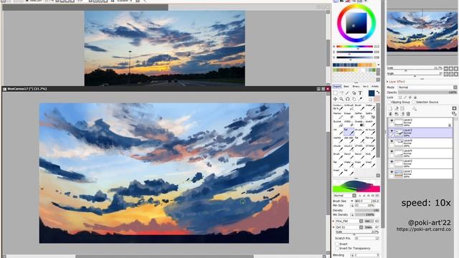This screenshot has height=258, width=459.
Task: Select the Rotate view tool
Action: coord(347,99)
